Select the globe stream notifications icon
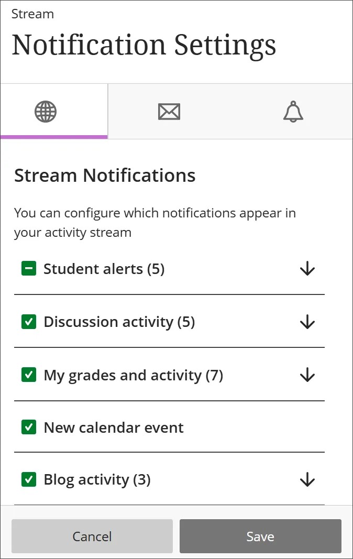This screenshot has width=353, height=559. (x=46, y=111)
